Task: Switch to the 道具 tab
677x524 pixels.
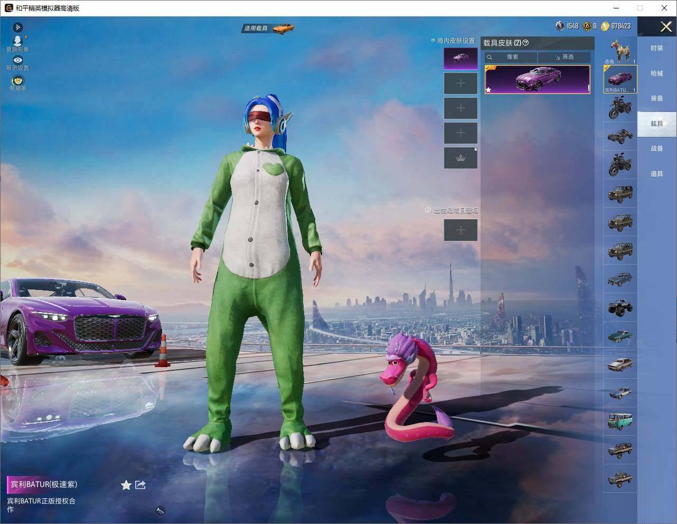Action: point(657,174)
